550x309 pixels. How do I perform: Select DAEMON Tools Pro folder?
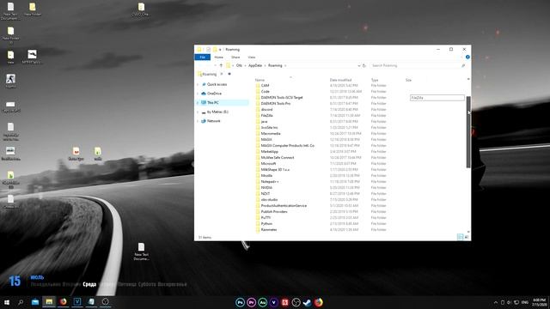[276, 104]
